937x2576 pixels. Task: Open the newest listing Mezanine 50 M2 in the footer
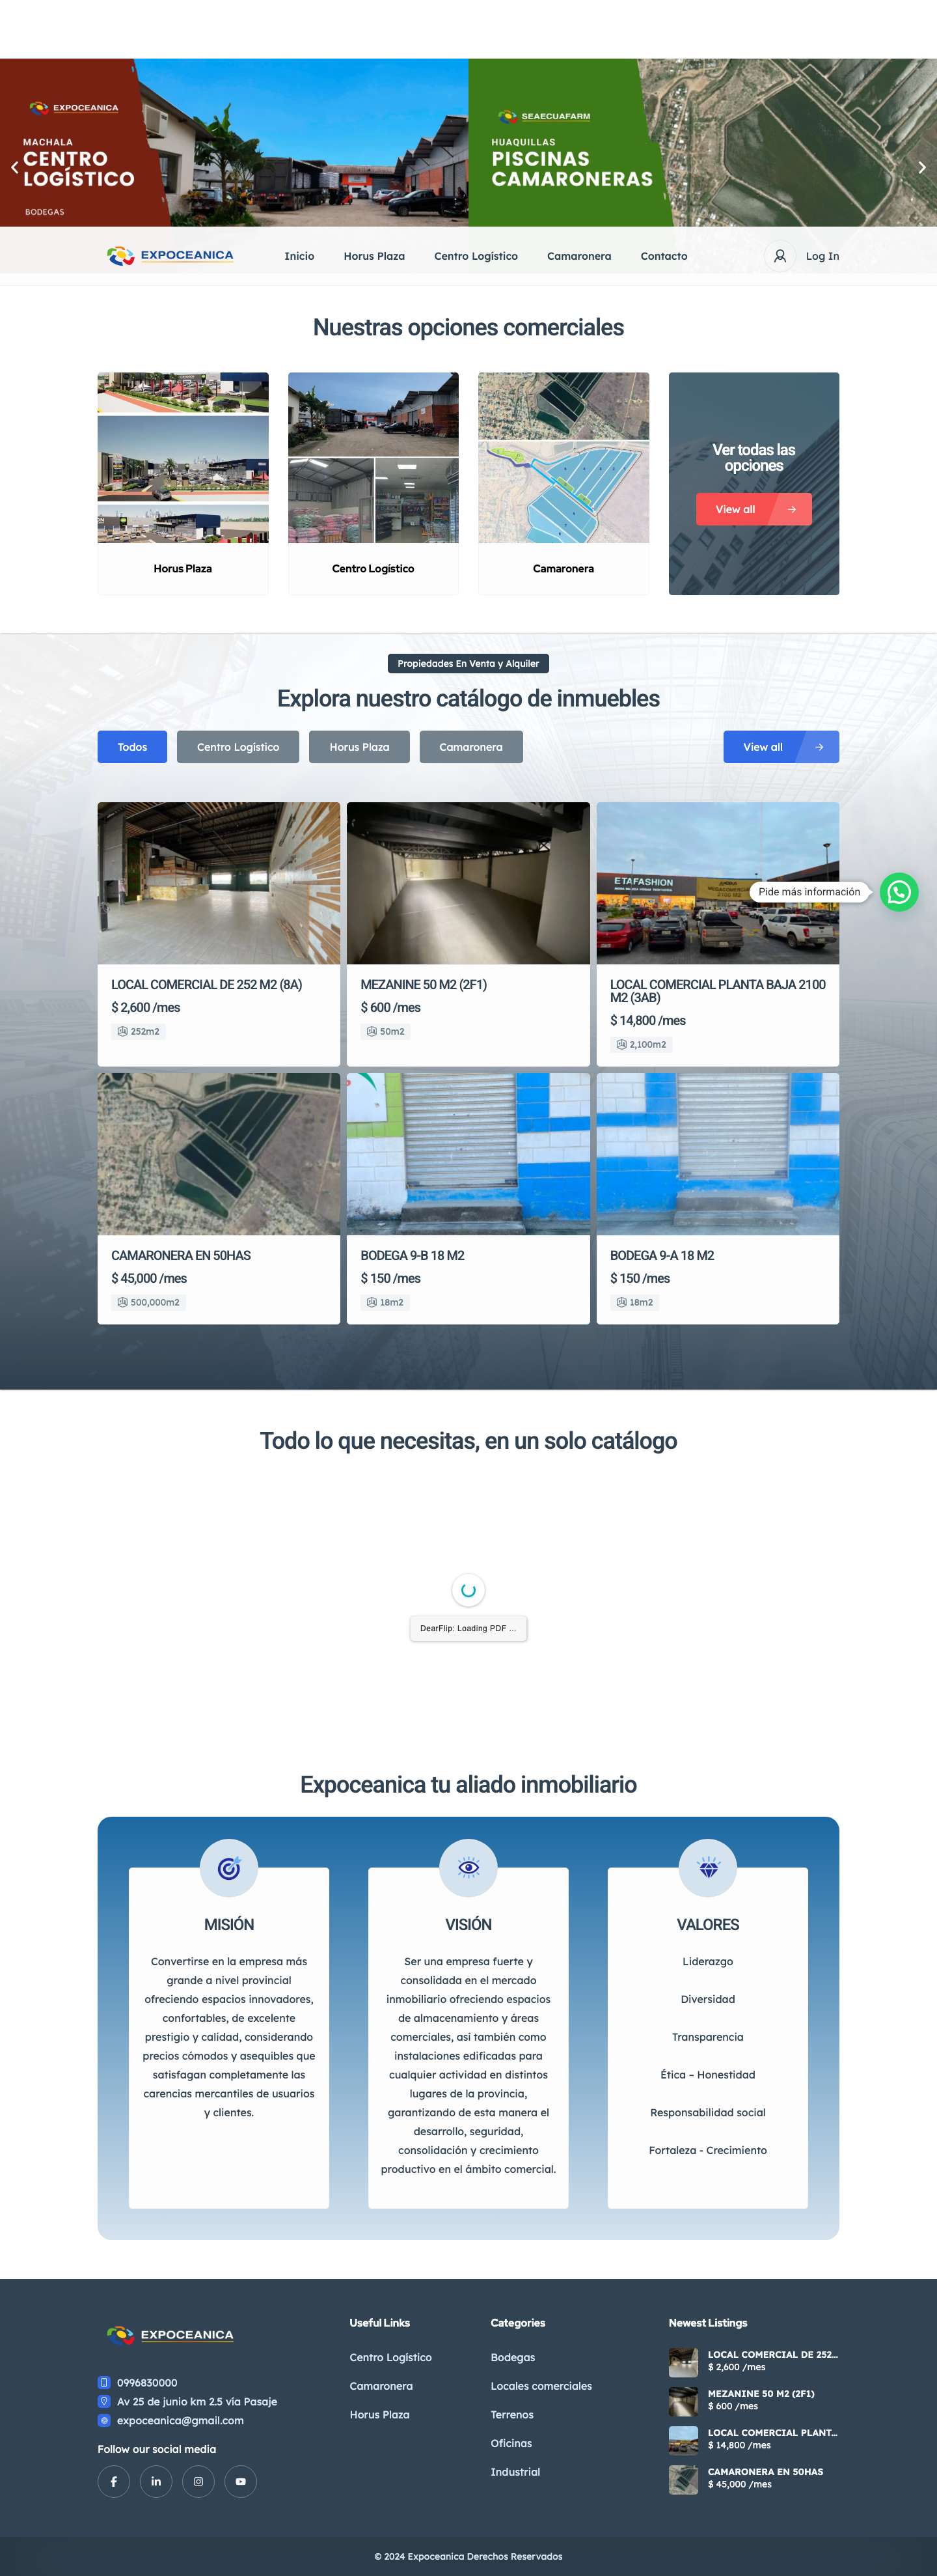tap(761, 2393)
